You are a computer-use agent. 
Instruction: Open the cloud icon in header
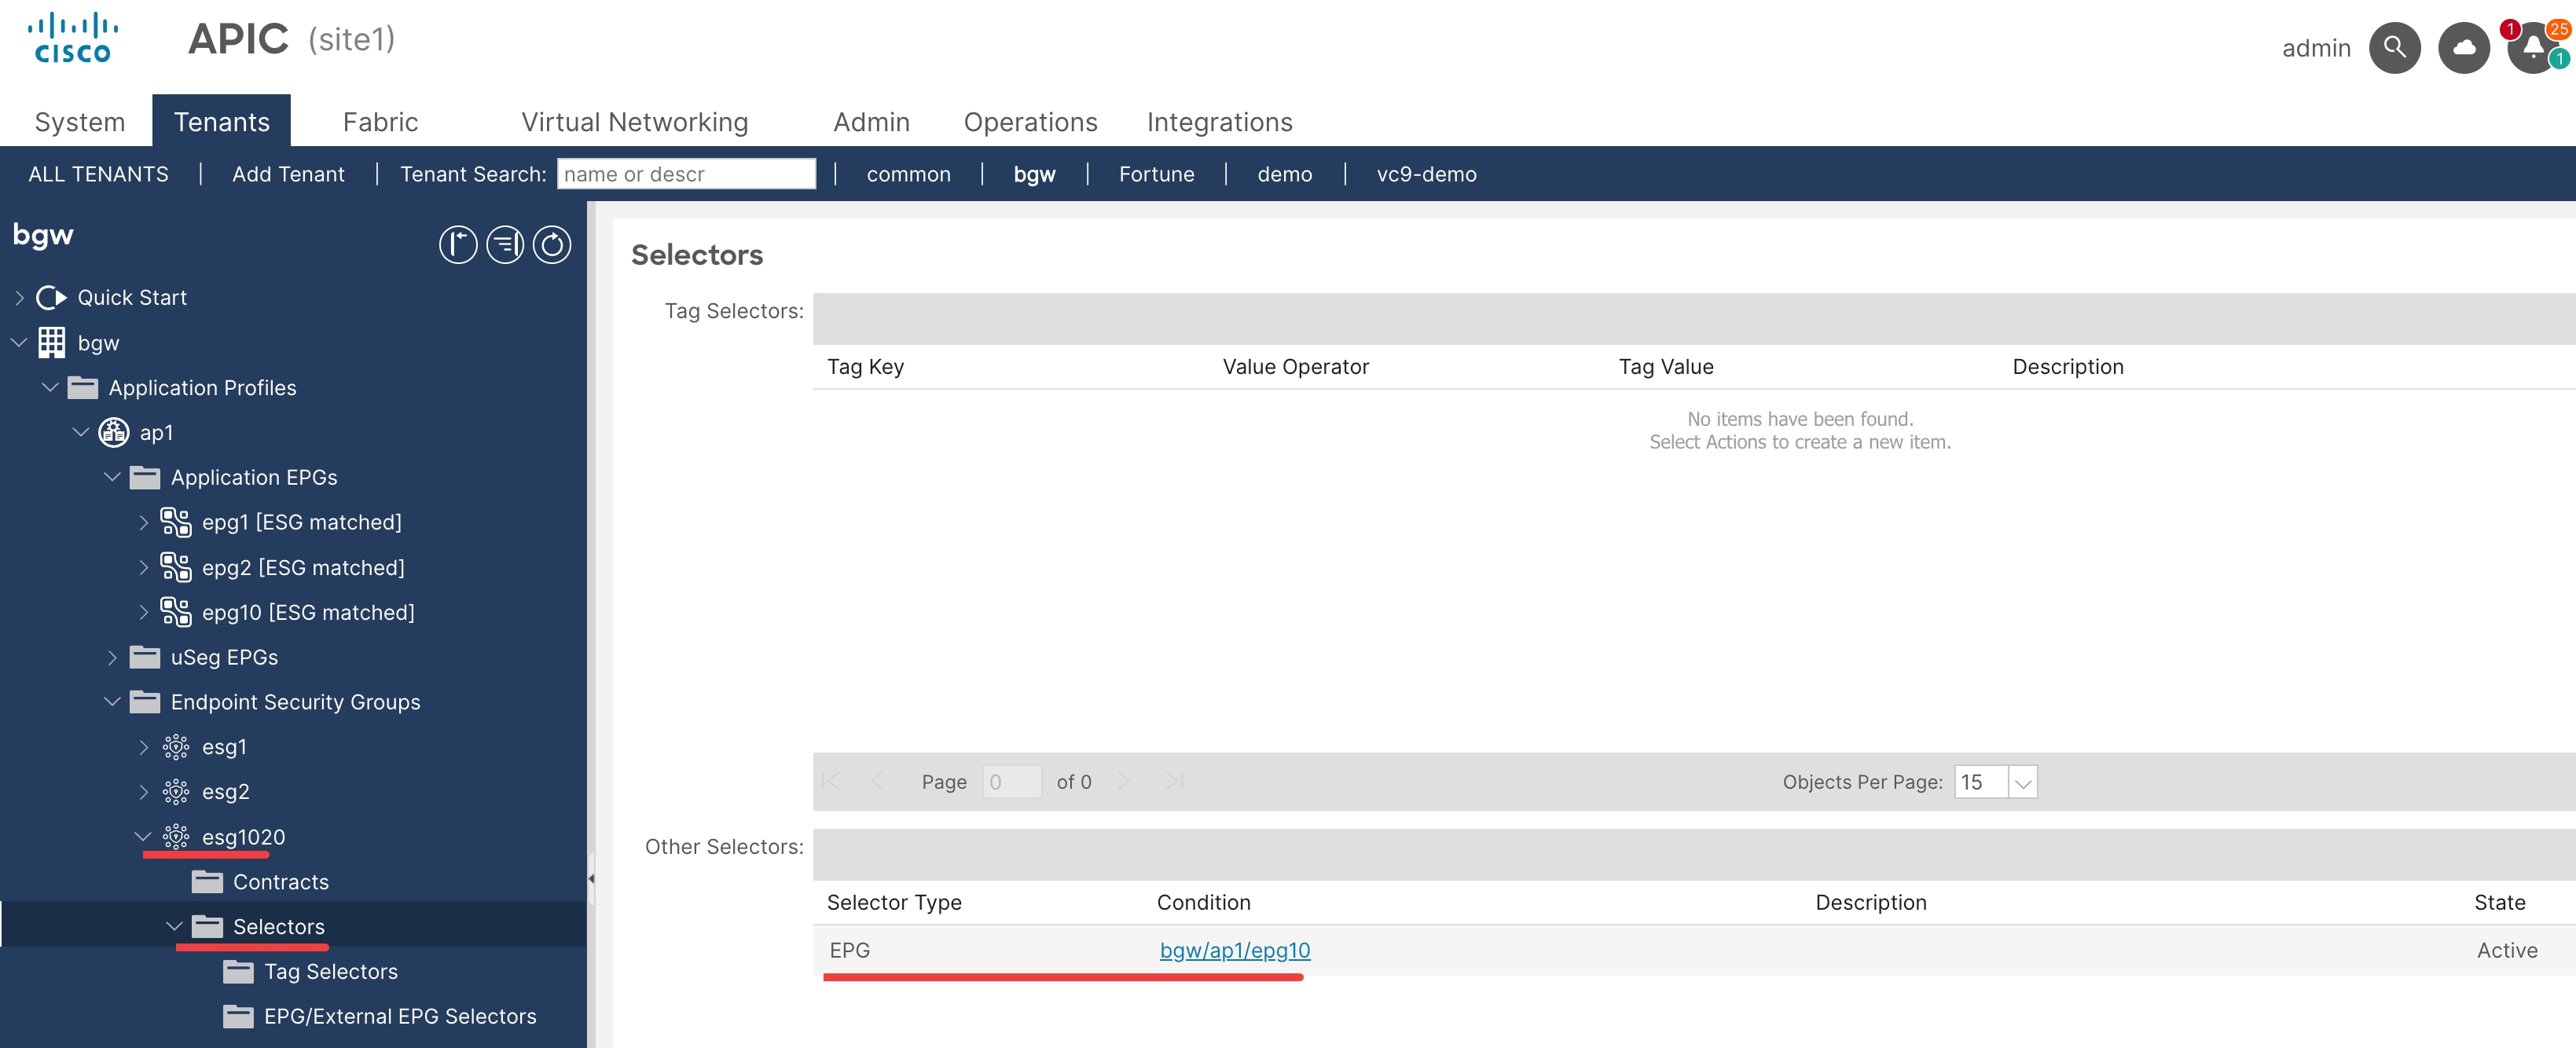pos(2463,47)
